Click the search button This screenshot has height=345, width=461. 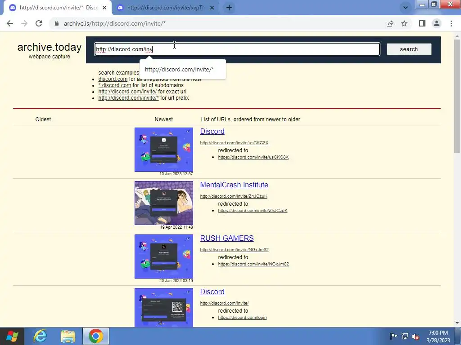click(x=409, y=49)
